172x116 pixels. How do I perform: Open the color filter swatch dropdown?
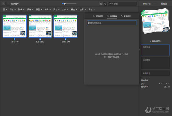pyautogui.click(x=5, y=10)
